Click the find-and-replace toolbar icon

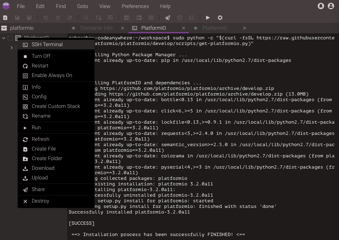click(98, 18)
